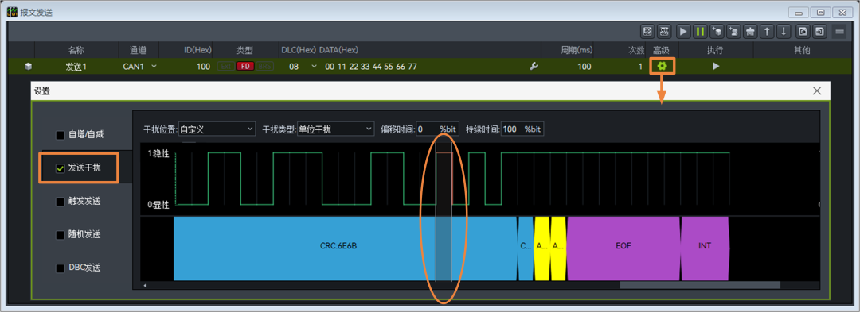This screenshot has height=312, width=860.
Task: Move selected message down with arrow icon
Action: 784,32
